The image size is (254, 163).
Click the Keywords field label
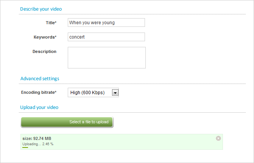coord(45,37)
